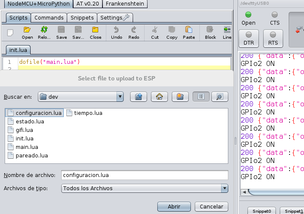Click the Nombre de archivo text field

tap(145, 175)
